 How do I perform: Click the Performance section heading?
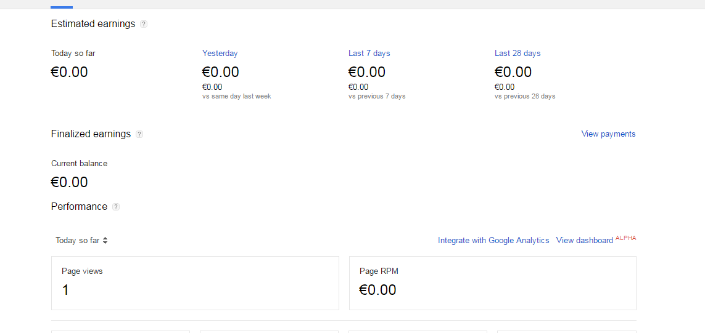79,207
